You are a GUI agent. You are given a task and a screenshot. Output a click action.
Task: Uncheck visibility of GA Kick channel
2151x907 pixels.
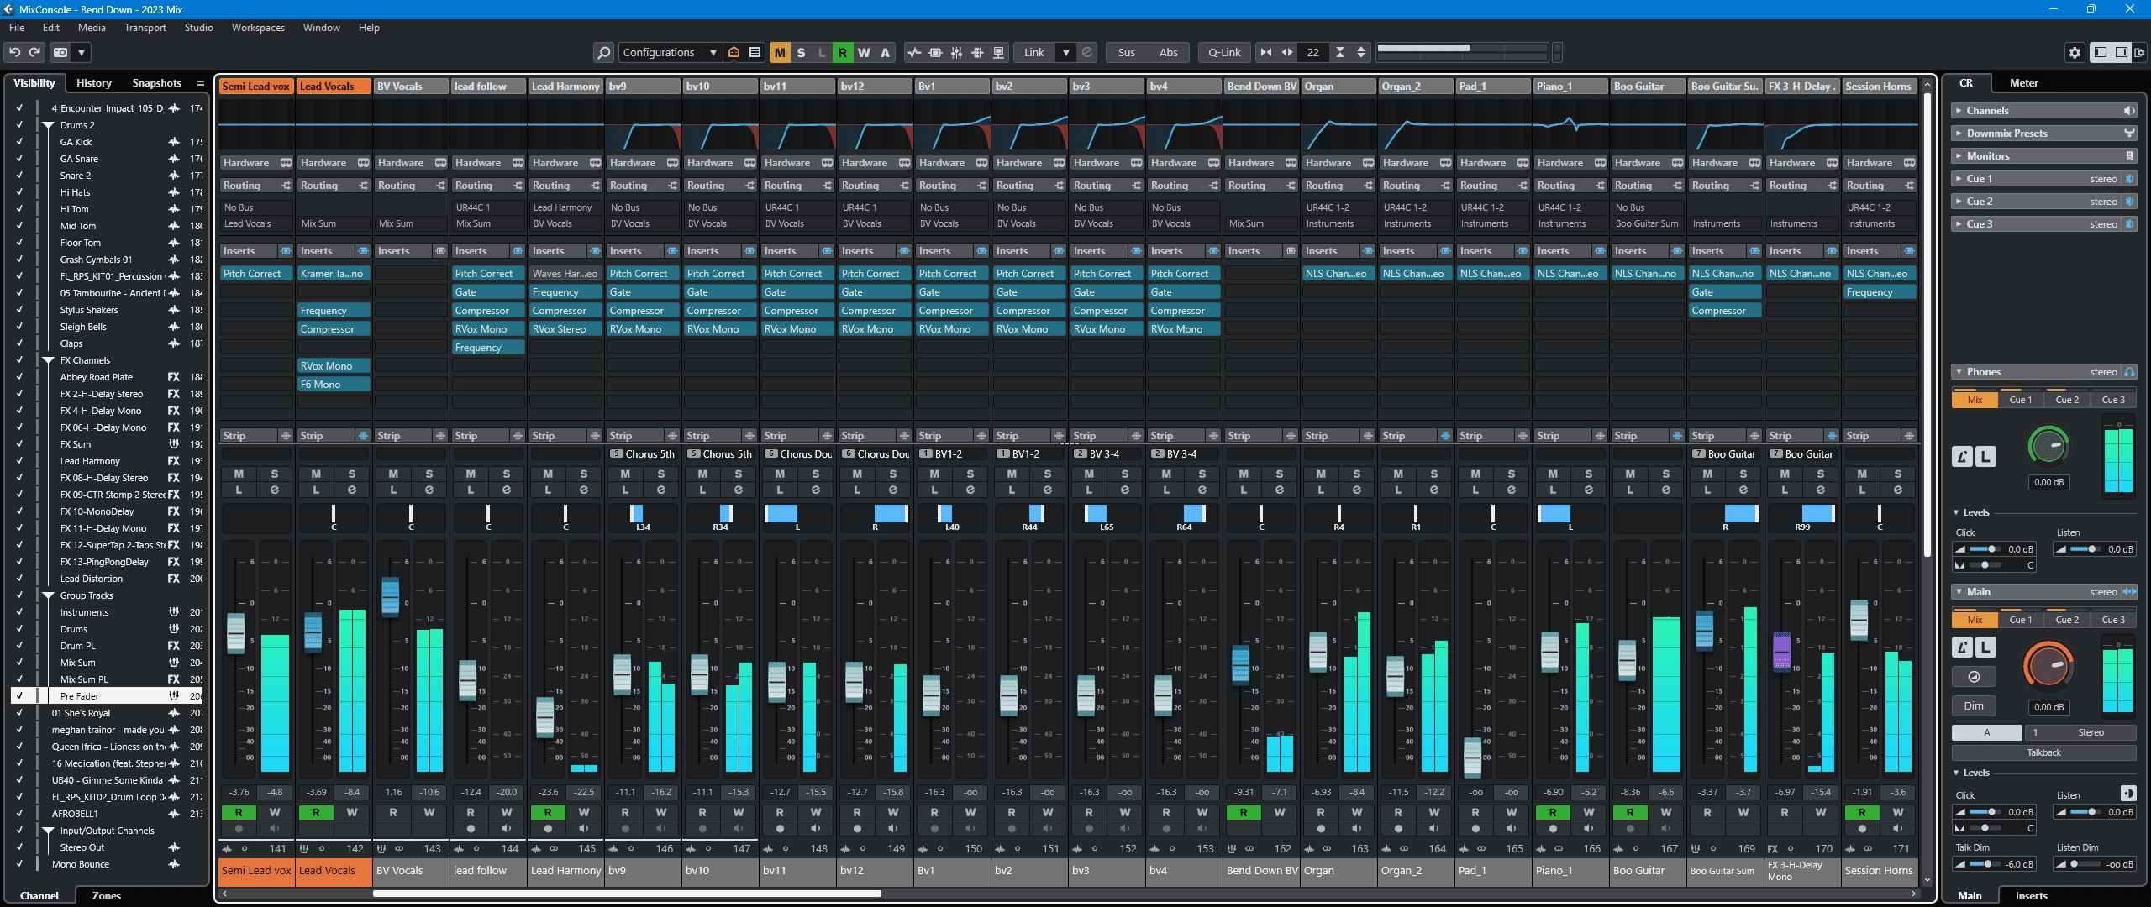(19, 142)
